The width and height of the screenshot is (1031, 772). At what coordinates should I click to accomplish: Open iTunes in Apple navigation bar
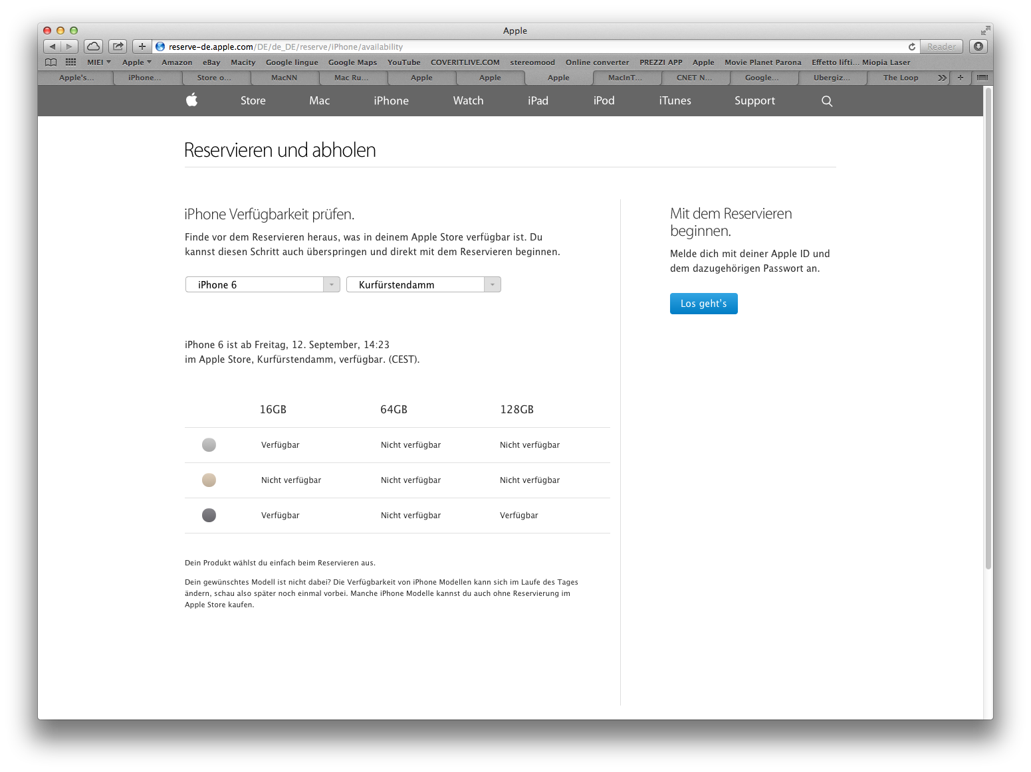point(675,101)
